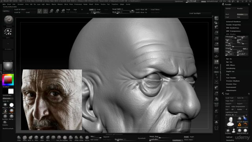This screenshot has height=142, width=252.
Task: Click the Zoom canvas icon on right shelf
Action: (216, 33)
